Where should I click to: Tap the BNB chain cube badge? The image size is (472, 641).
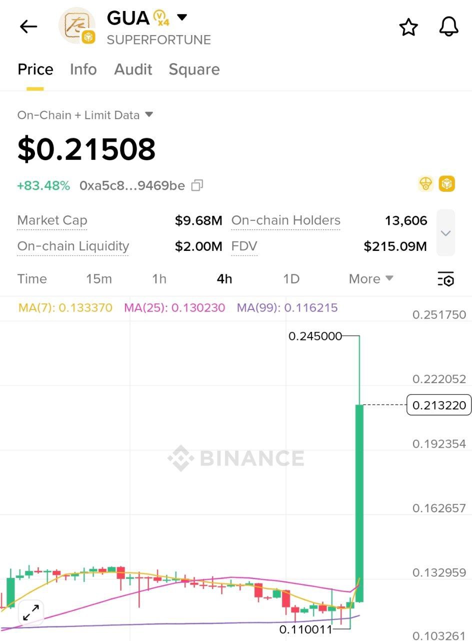click(446, 184)
